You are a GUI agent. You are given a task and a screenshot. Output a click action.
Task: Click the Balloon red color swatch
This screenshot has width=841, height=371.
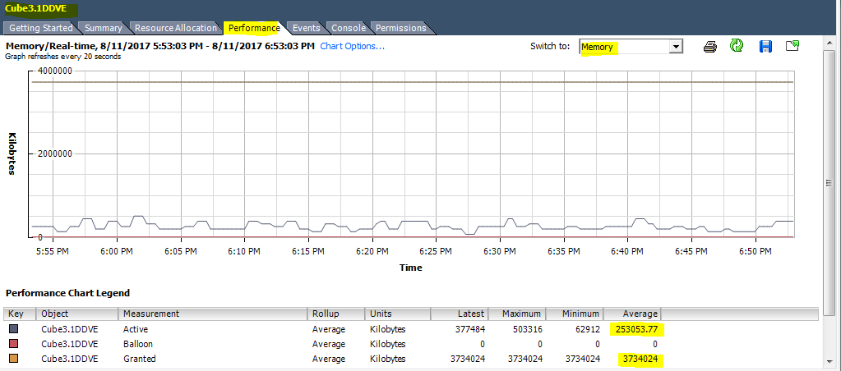[14, 344]
